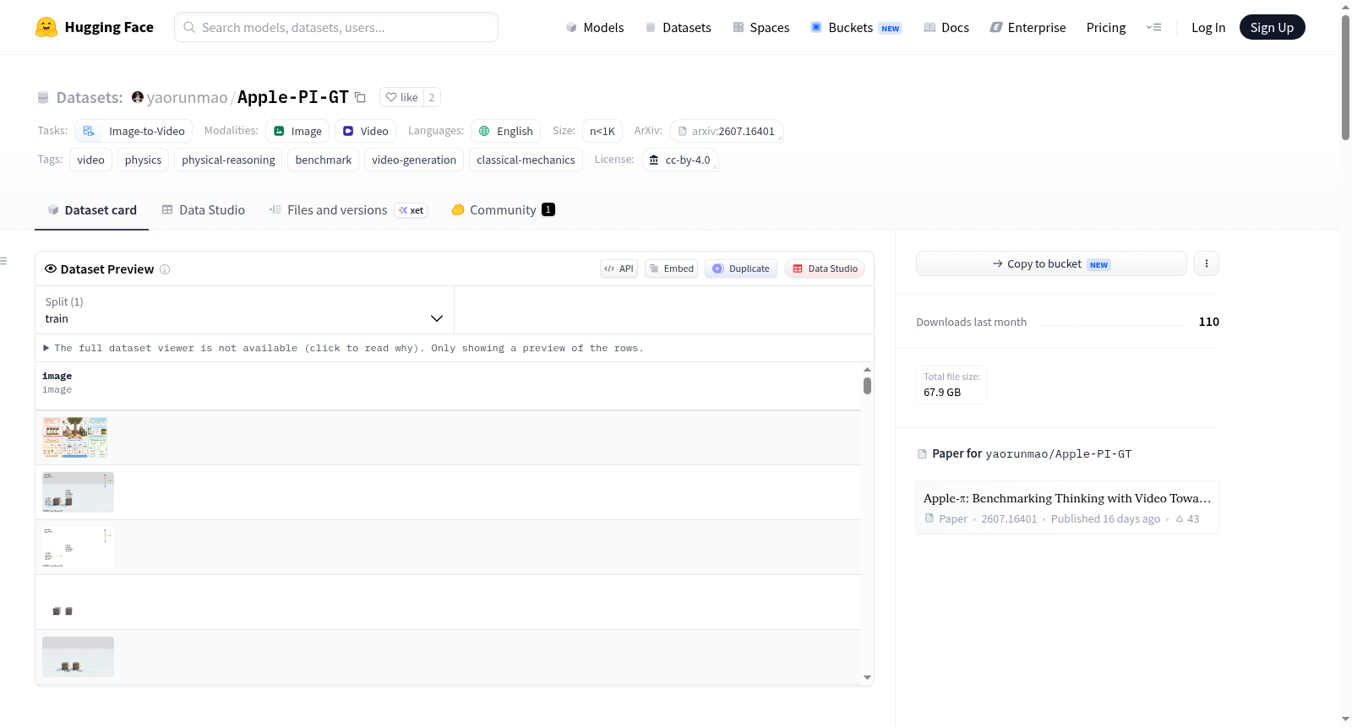The height and width of the screenshot is (727, 1352).
Task: Open the yaorunmao user avatar
Action: click(138, 97)
